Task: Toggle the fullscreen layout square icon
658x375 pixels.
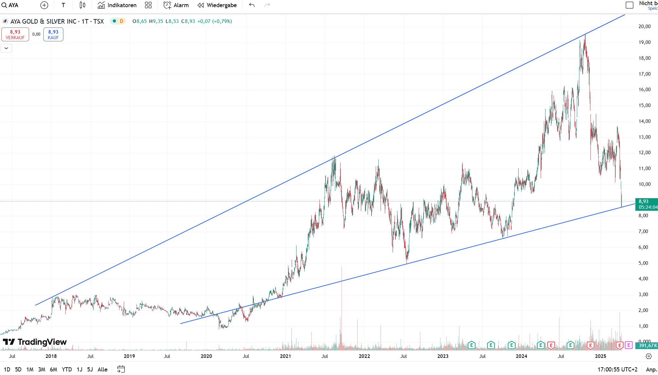Action: point(629,5)
